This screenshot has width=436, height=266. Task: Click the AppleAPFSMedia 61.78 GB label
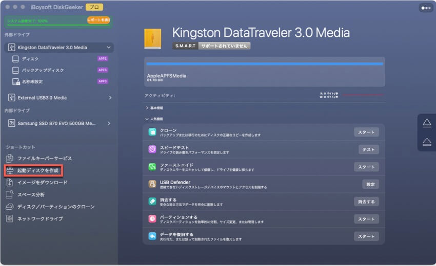coord(167,77)
